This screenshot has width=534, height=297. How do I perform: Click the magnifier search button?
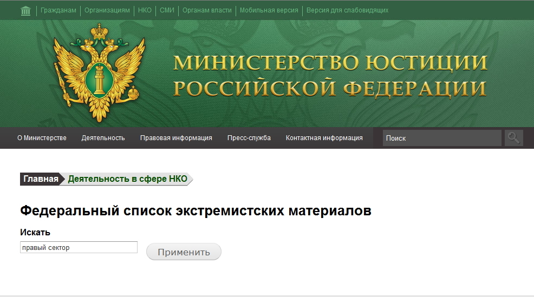pos(513,138)
